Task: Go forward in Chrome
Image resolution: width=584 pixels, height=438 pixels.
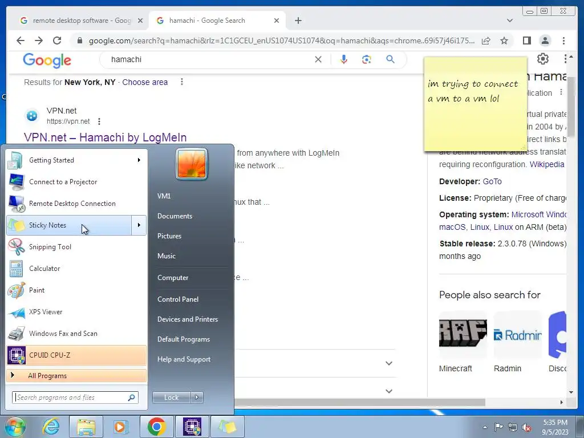Action: pyautogui.click(x=39, y=40)
